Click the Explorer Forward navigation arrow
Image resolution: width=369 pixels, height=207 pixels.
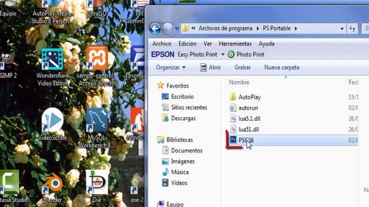coord(168,29)
